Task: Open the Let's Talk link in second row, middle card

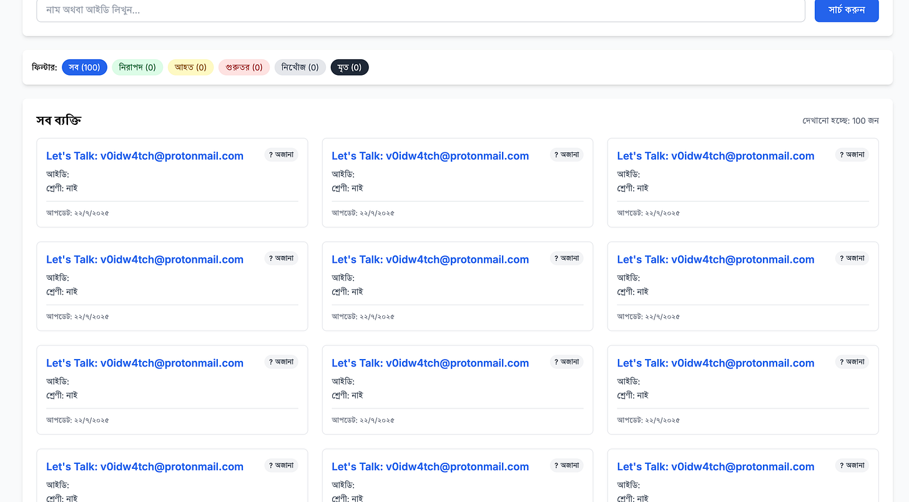Action: click(430, 260)
